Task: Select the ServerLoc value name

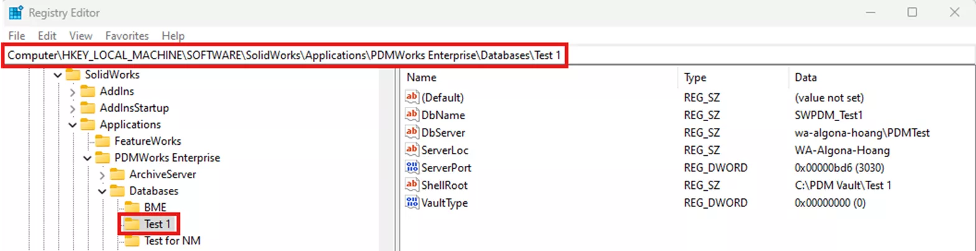Action: coord(445,150)
